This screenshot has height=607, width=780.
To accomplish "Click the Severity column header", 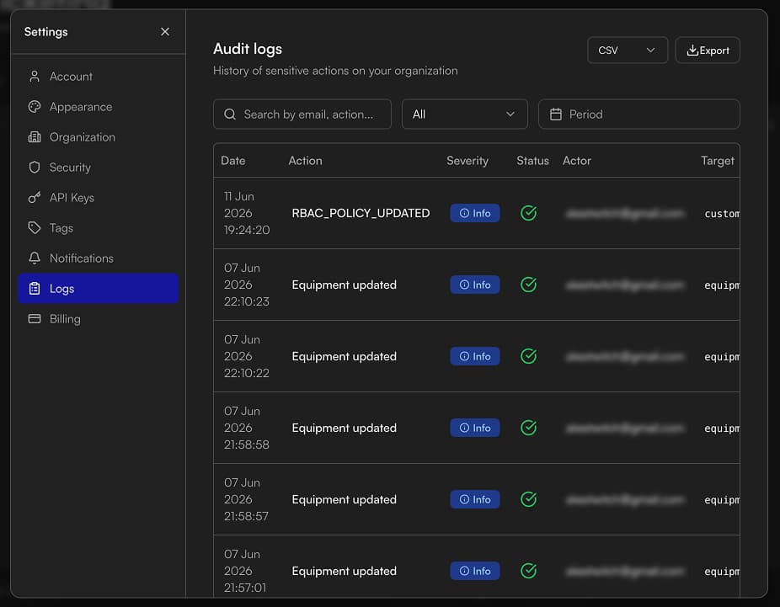I will [x=467, y=161].
